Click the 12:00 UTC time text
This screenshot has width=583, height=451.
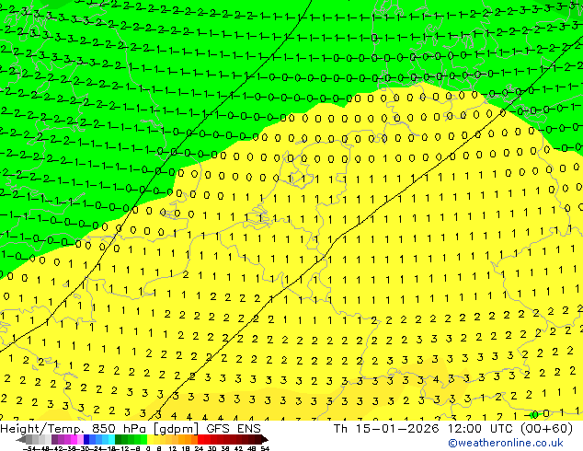pyautogui.click(x=480, y=429)
